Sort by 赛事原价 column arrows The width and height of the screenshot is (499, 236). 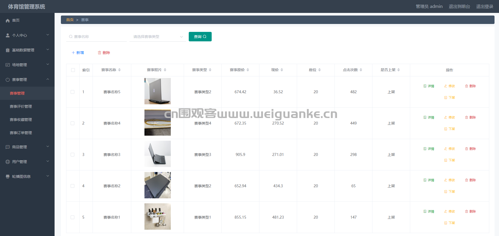(x=248, y=70)
